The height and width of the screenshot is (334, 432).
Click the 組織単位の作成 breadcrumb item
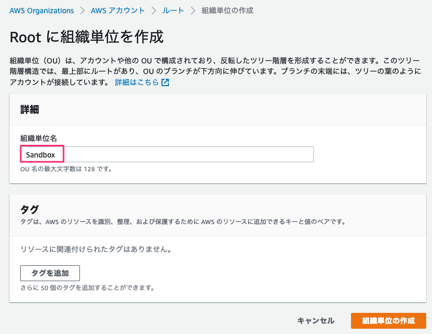click(227, 11)
